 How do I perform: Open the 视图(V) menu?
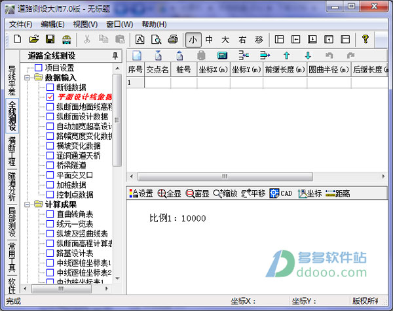(x=85, y=24)
